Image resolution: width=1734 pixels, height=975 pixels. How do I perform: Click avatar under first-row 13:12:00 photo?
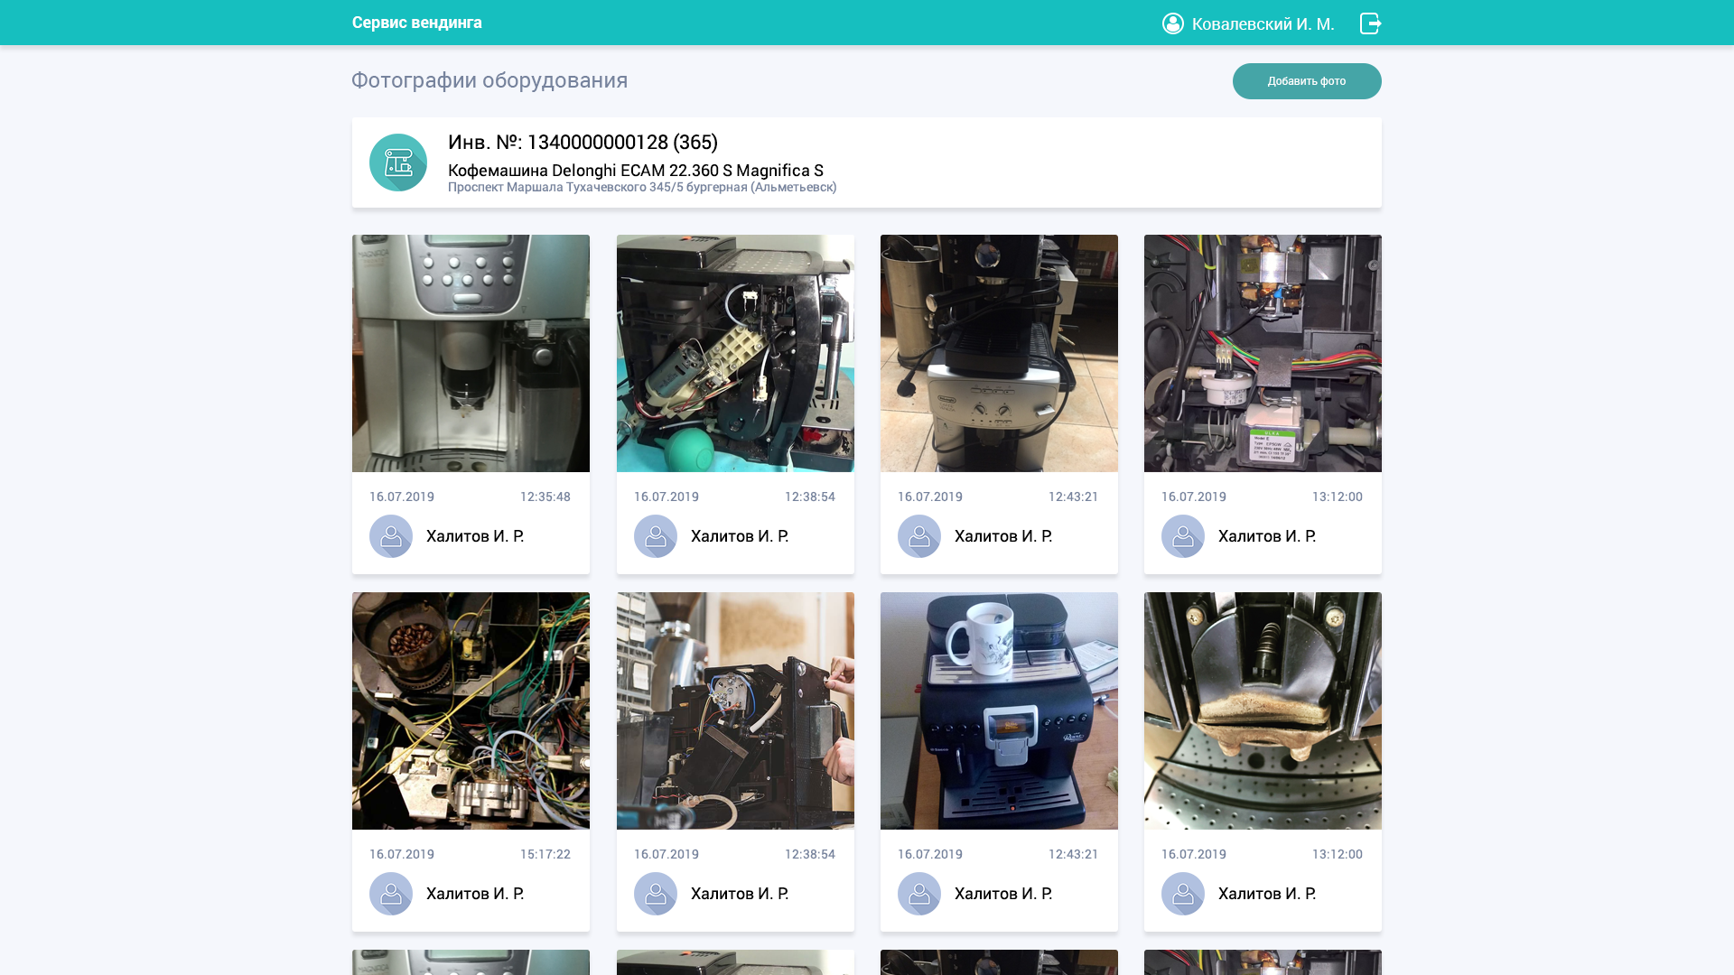pos(1183,536)
